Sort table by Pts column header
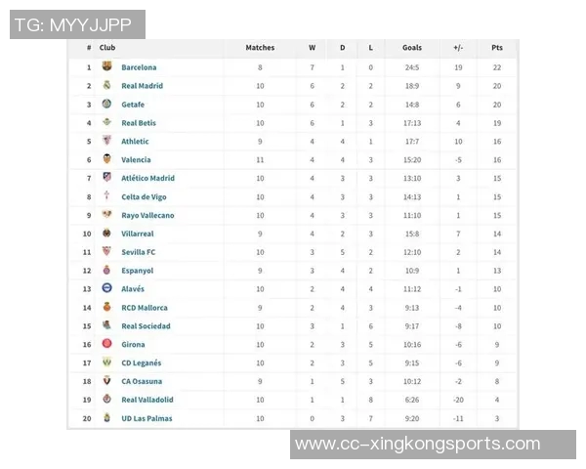The image size is (586, 469). click(497, 48)
